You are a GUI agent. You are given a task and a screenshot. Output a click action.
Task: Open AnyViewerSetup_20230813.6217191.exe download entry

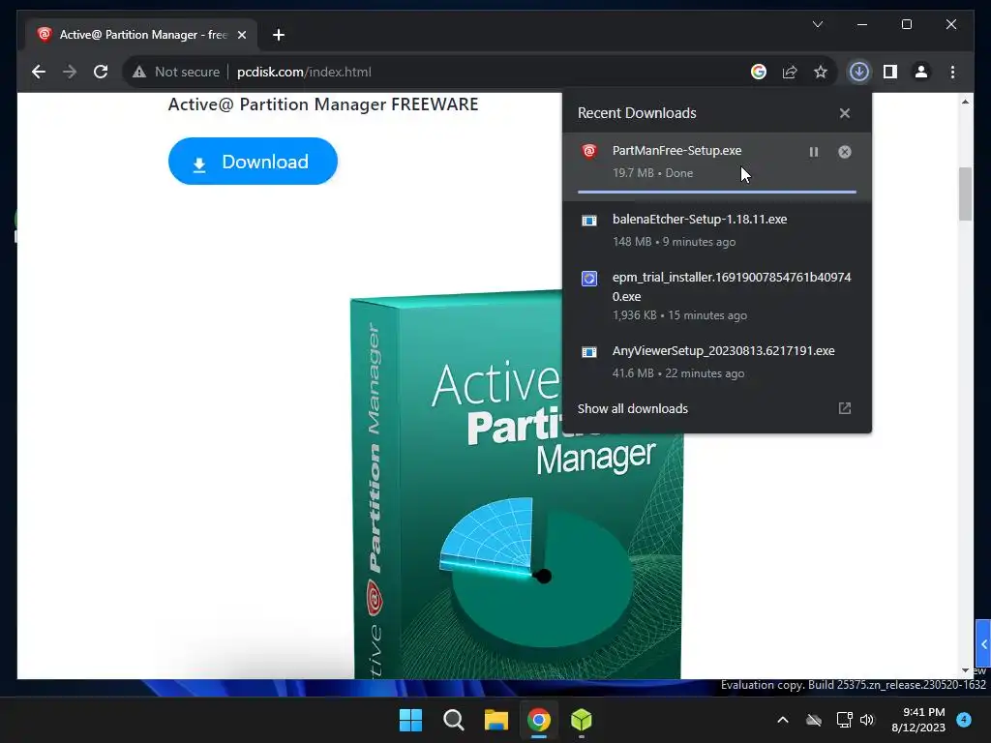tap(717, 362)
